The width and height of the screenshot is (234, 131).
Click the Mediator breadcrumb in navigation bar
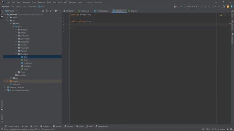(x=33, y=7)
